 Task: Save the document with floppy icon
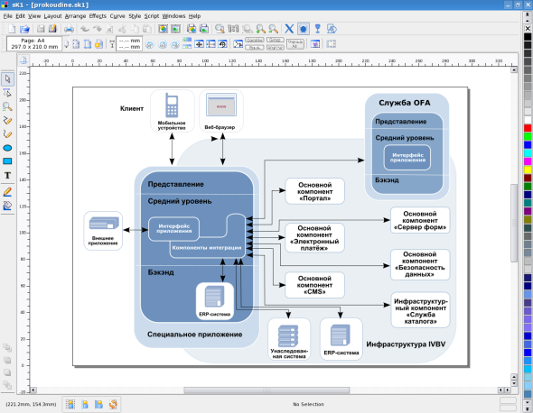coord(41,29)
